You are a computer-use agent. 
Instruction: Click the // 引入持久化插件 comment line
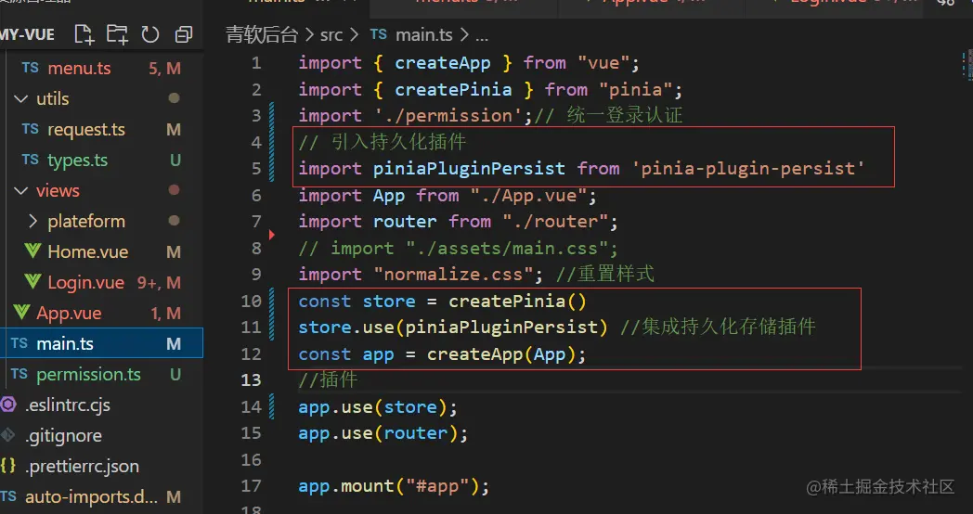tap(383, 142)
